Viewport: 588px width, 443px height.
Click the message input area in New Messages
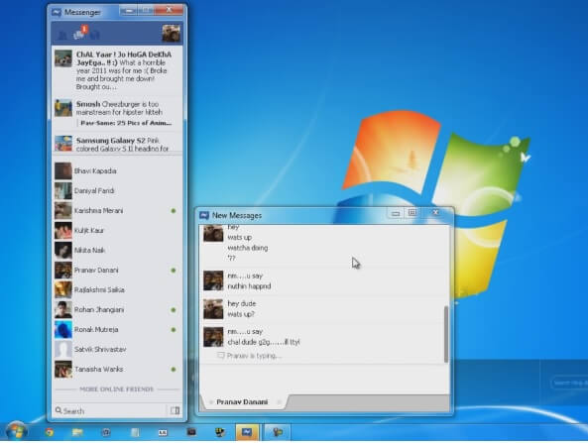[x=324, y=379]
